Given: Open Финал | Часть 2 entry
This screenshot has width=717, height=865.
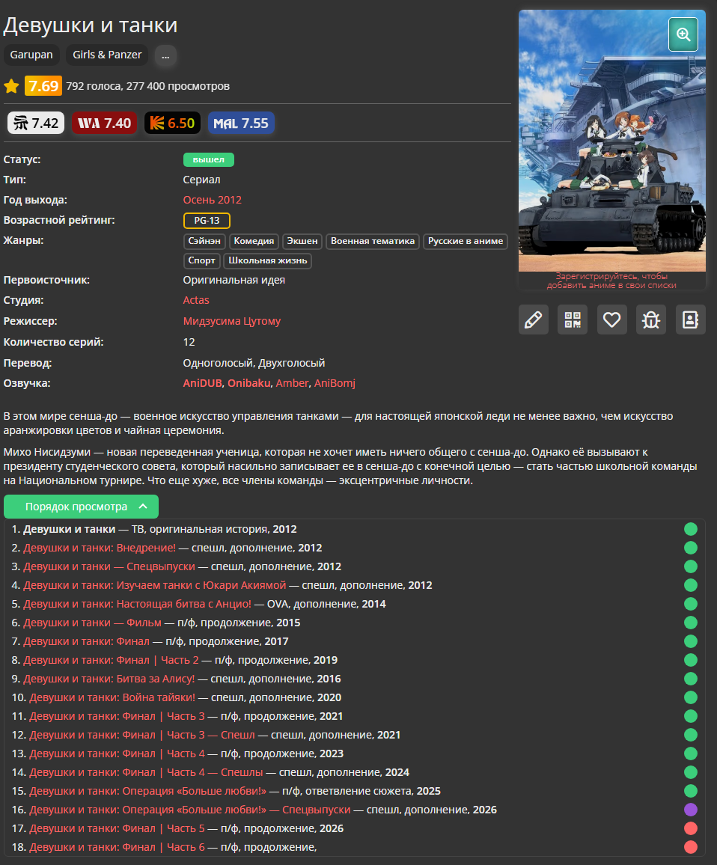Looking at the screenshot, I should pos(111,660).
